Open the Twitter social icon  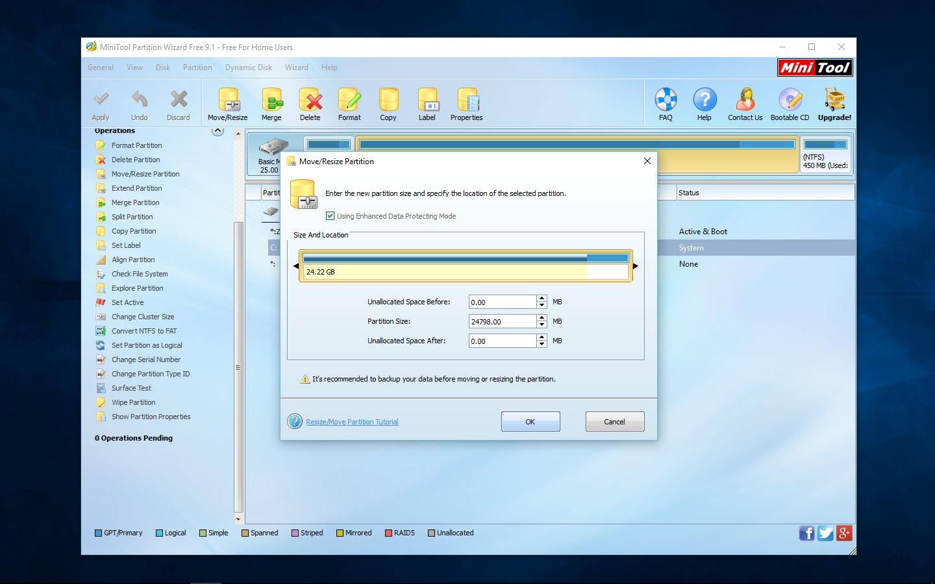point(825,533)
